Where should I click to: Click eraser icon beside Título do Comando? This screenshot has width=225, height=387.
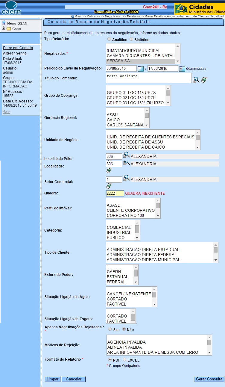click(204, 80)
